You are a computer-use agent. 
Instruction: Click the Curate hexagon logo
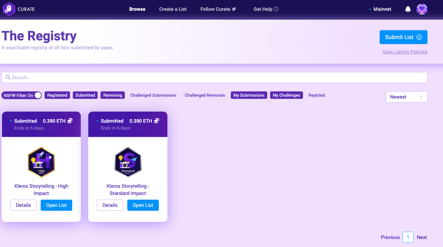pyautogui.click(x=9, y=9)
